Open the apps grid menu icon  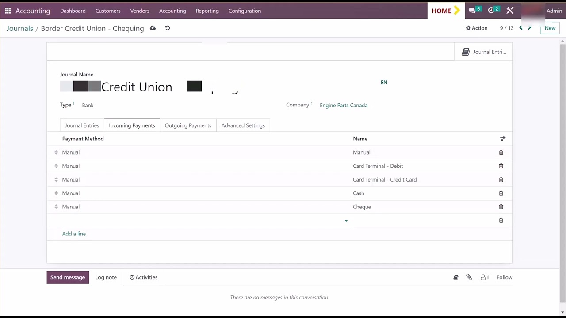[8, 11]
